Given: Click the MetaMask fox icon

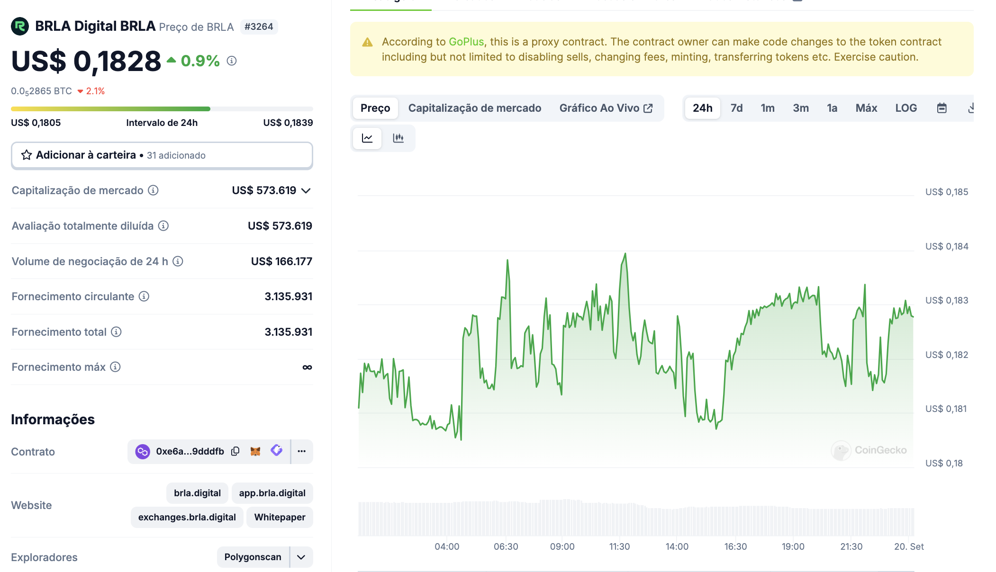Looking at the screenshot, I should pyautogui.click(x=255, y=451).
